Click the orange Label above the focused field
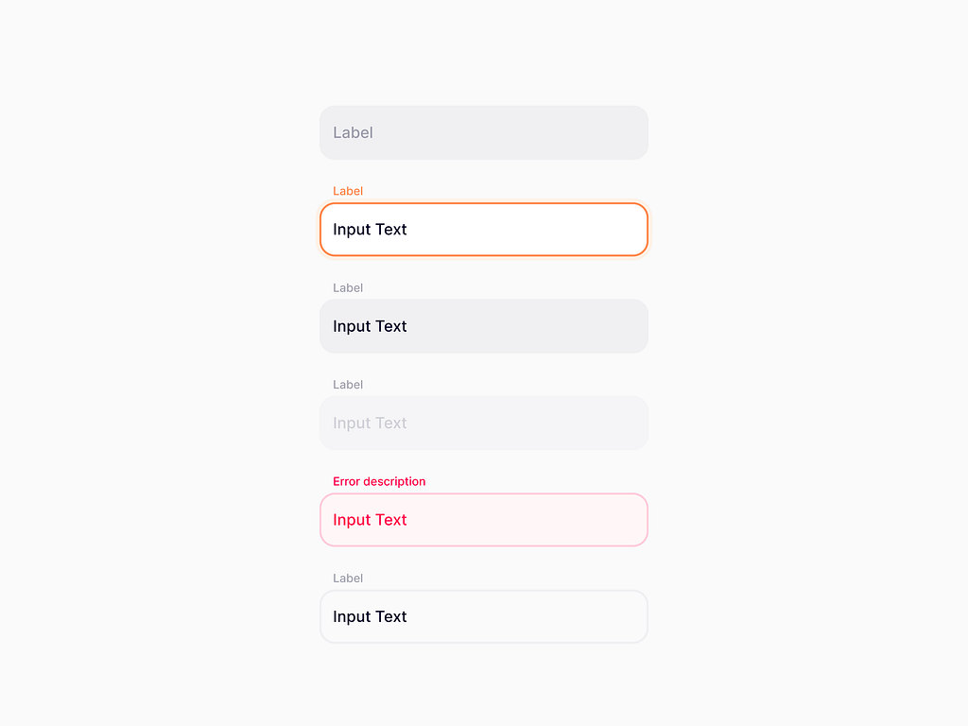The width and height of the screenshot is (968, 726). point(348,191)
